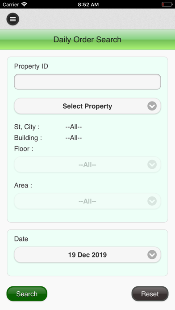Open the Area --All-- dropdown
Image resolution: width=175 pixels, height=310 pixels.
(x=87, y=201)
